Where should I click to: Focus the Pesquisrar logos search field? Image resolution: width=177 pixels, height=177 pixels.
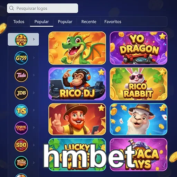(43, 8)
